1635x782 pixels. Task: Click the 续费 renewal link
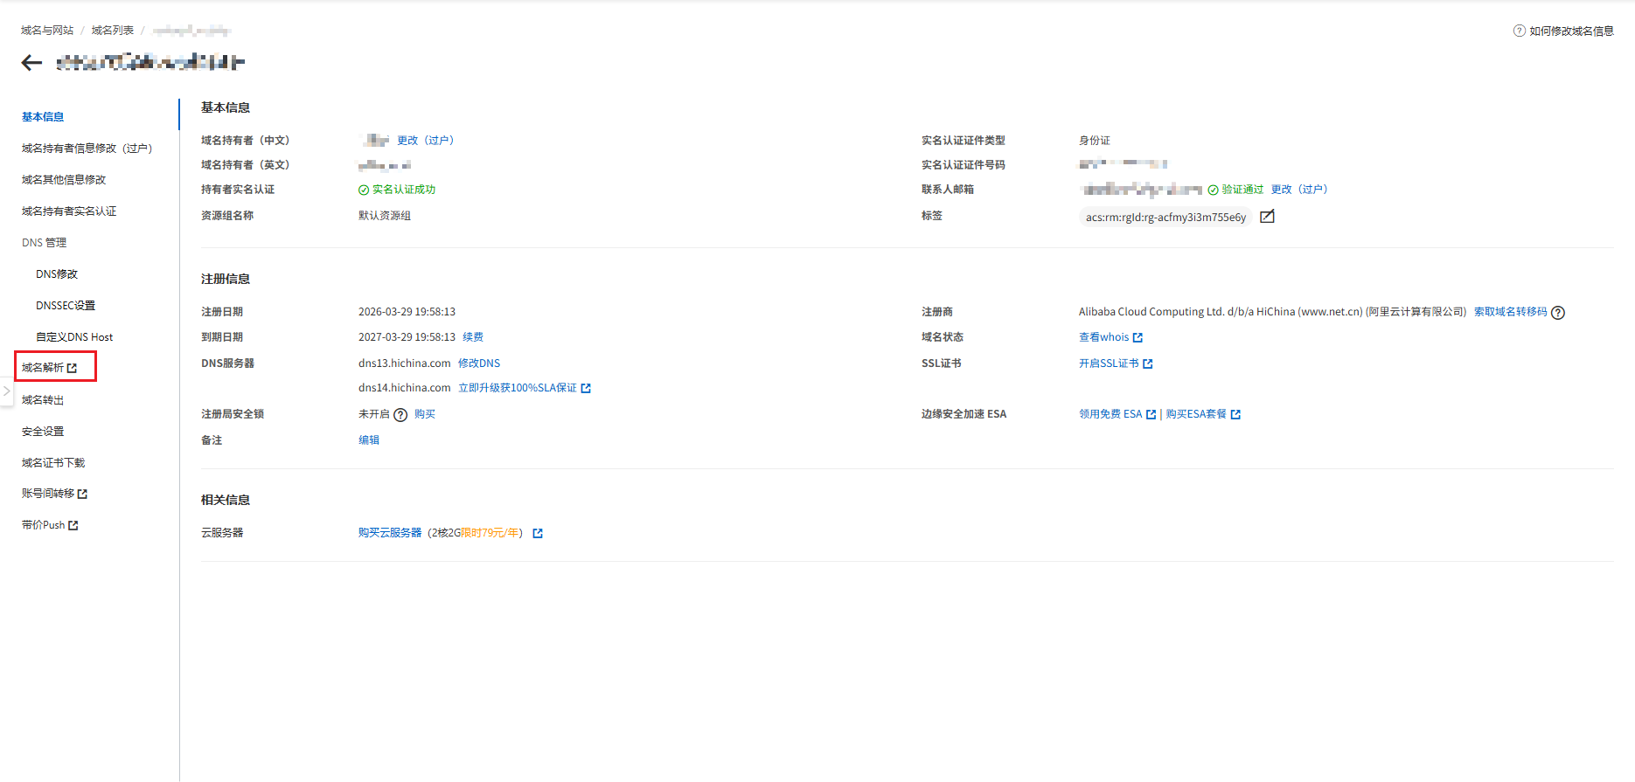(x=473, y=337)
